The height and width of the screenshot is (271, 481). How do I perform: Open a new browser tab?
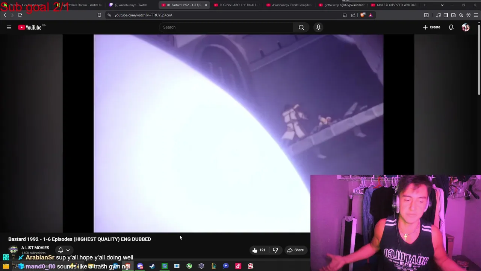tap(425, 5)
